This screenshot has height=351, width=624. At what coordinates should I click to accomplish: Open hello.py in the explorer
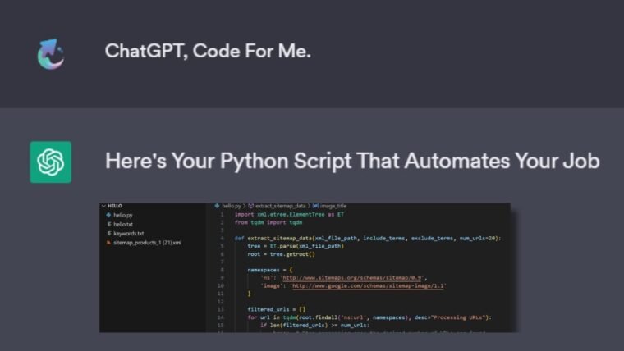(123, 215)
